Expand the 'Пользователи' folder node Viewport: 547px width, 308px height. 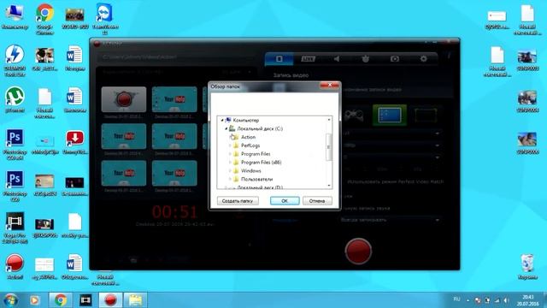point(230,179)
